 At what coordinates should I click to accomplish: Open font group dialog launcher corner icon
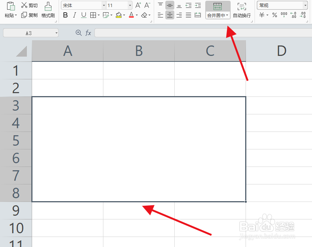pos(151,22)
